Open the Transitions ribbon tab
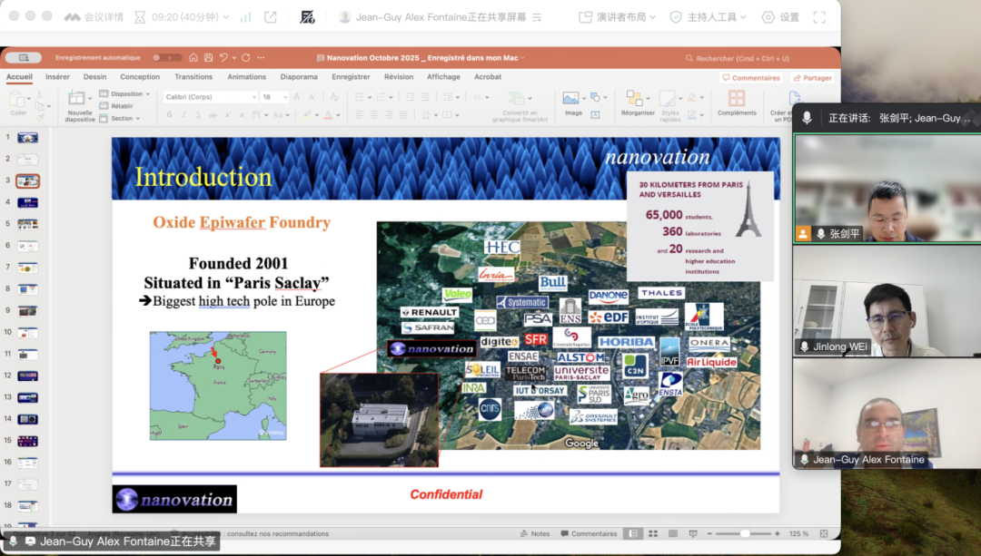 pyautogui.click(x=193, y=77)
